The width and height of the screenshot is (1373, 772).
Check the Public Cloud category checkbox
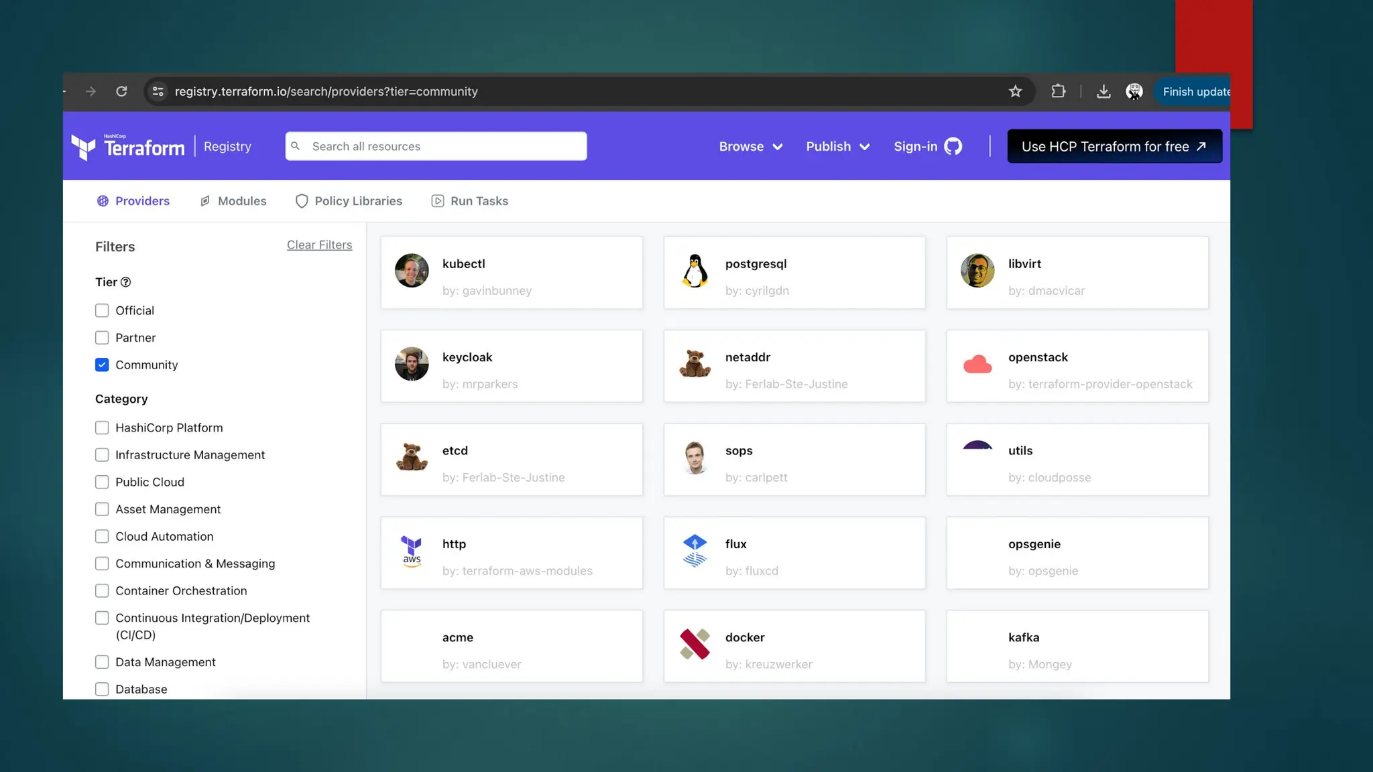click(102, 482)
